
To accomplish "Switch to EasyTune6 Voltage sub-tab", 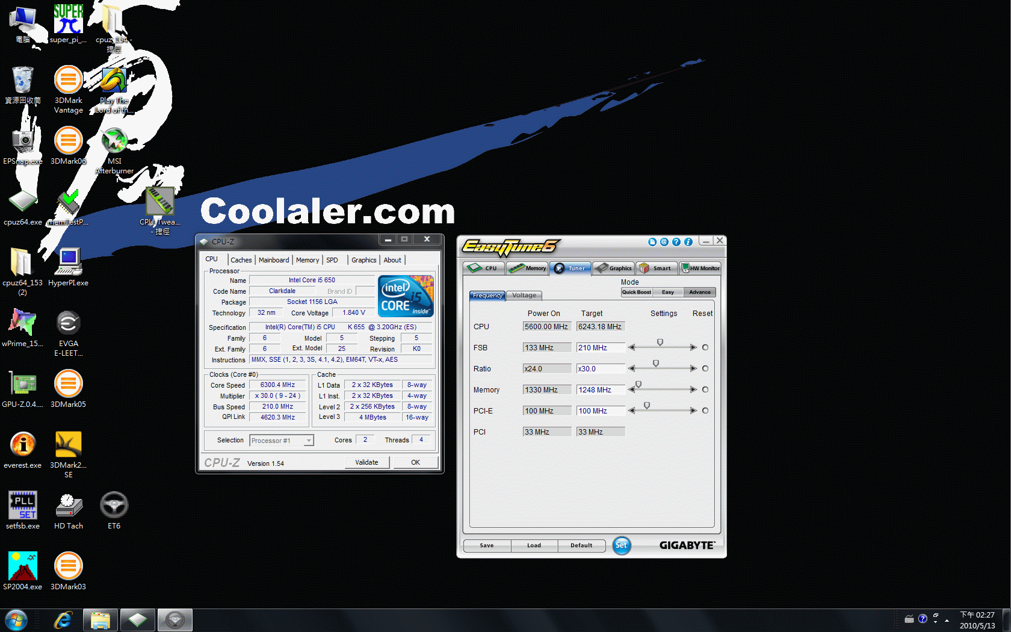I will pos(524,296).
